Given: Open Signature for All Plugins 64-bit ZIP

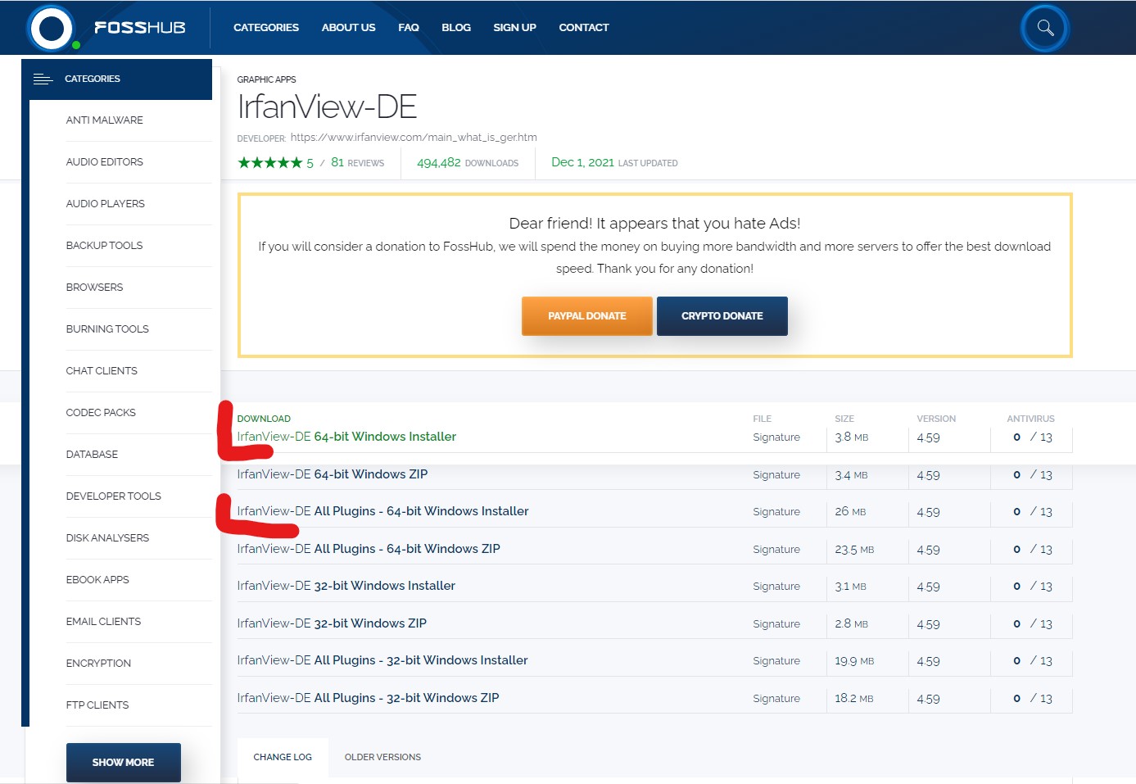Looking at the screenshot, I should click(776, 550).
